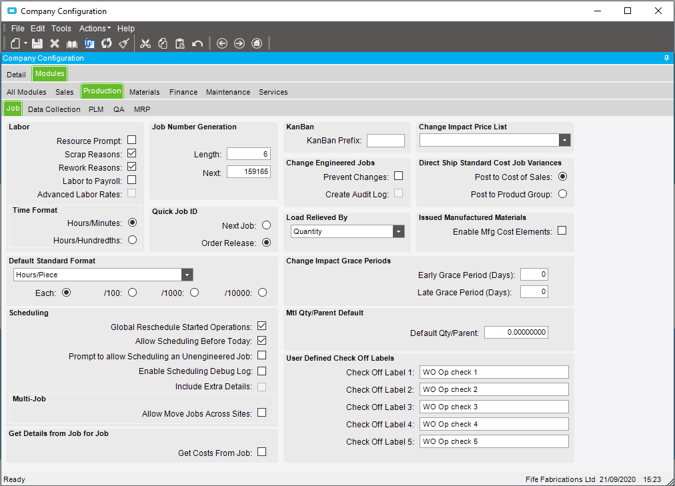Image resolution: width=675 pixels, height=486 pixels.
Task: Check Allow Move Jobs Across Sites
Action: pyautogui.click(x=261, y=413)
